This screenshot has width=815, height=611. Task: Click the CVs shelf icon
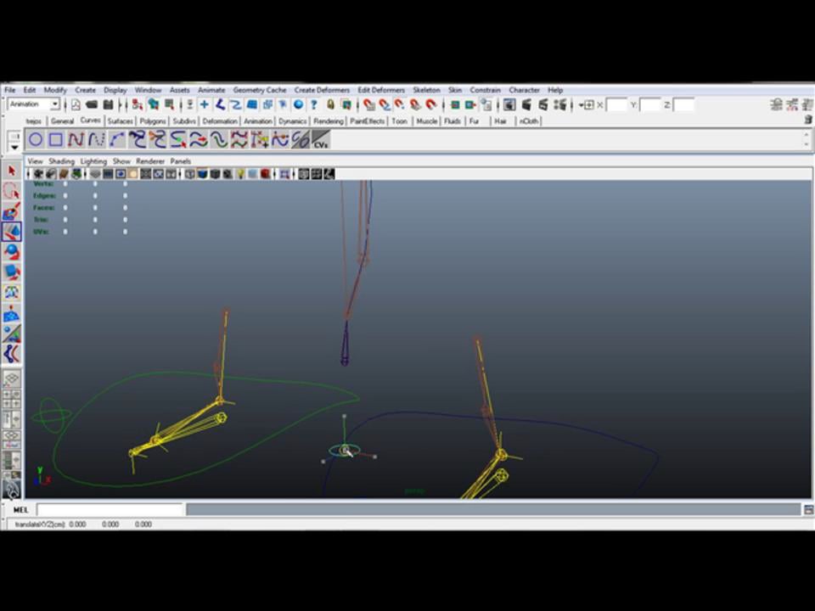[320, 140]
